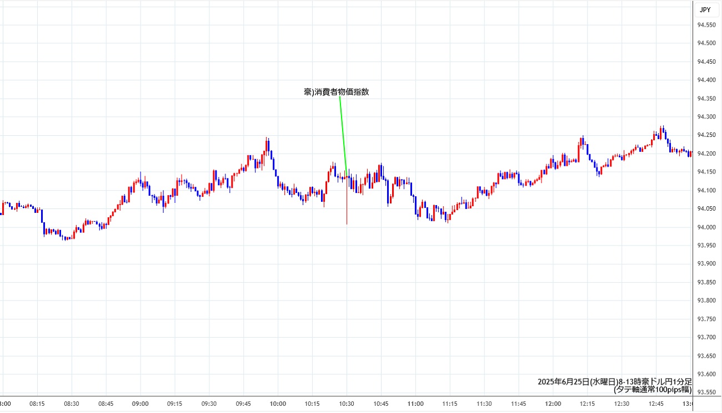Click the 94.400 price axis label
The width and height of the screenshot is (722, 413).
click(x=706, y=80)
